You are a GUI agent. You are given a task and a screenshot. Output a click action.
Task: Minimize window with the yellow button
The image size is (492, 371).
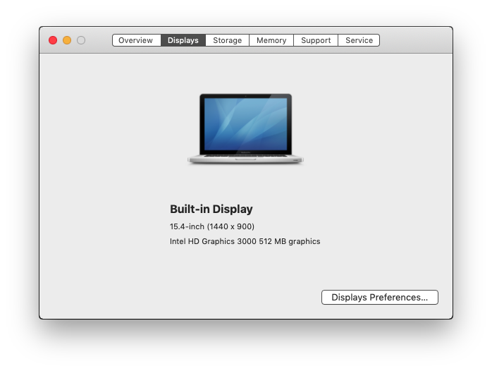tap(67, 40)
